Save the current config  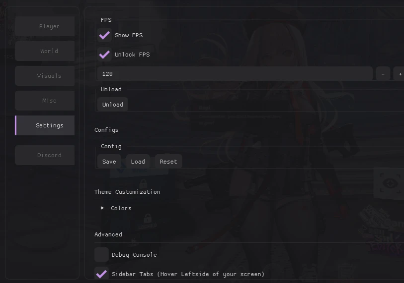(109, 162)
